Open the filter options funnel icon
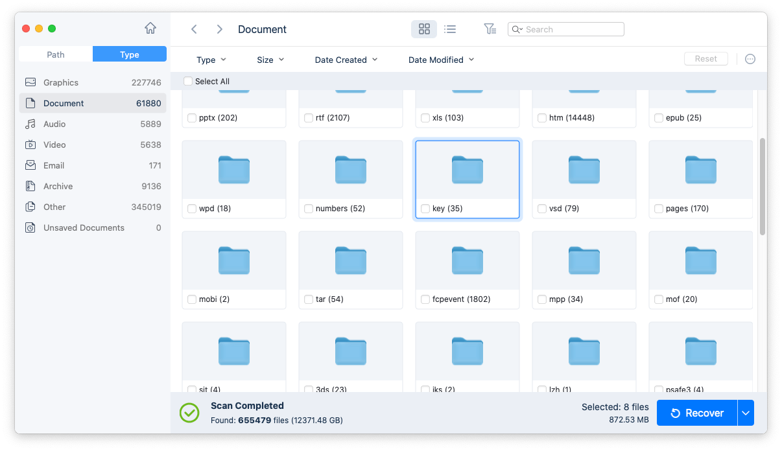 (x=490, y=29)
